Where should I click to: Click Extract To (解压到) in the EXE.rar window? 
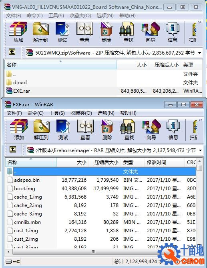pyautogui.click(x=41, y=129)
